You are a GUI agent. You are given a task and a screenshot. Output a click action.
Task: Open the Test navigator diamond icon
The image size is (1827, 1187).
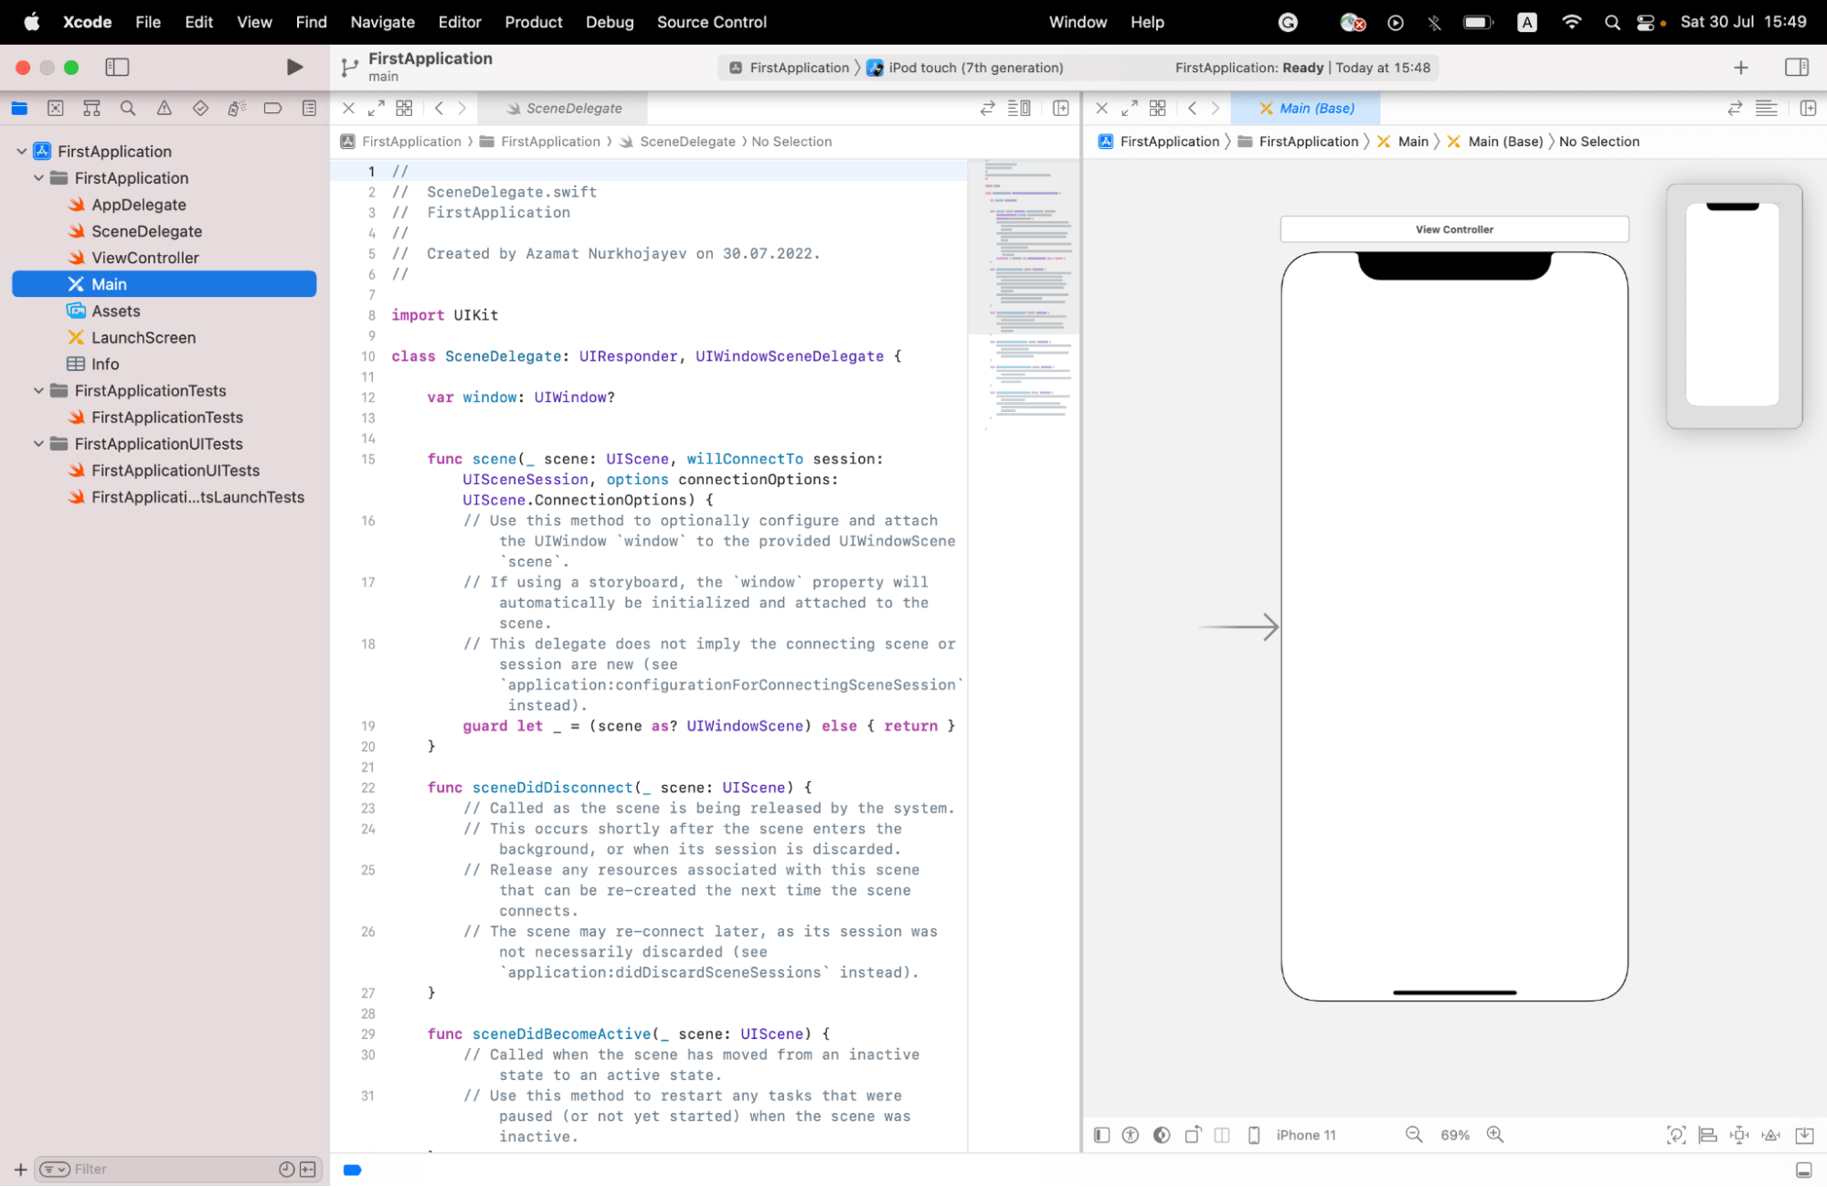[x=200, y=108]
